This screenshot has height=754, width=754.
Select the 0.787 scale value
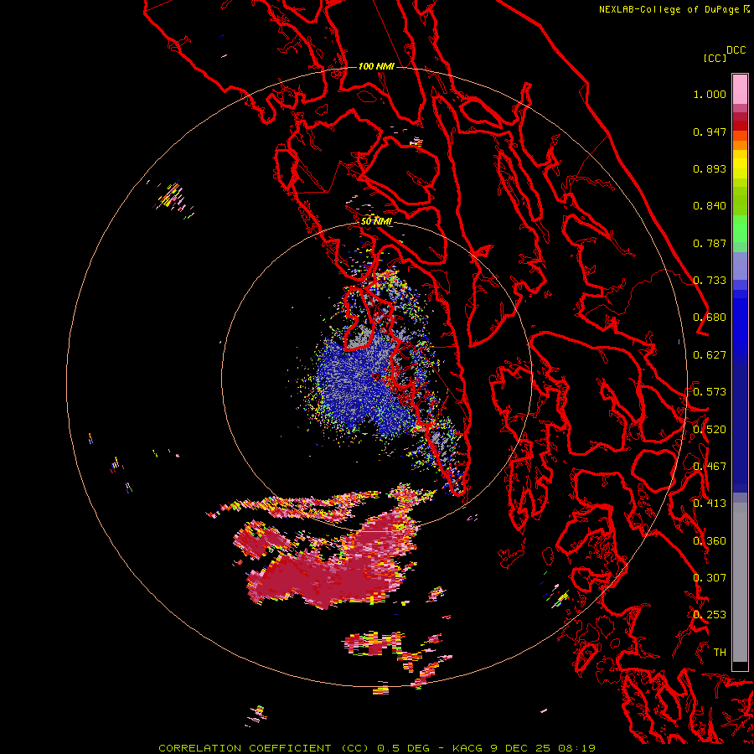click(x=710, y=243)
